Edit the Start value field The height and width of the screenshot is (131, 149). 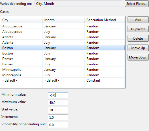coord(58,110)
